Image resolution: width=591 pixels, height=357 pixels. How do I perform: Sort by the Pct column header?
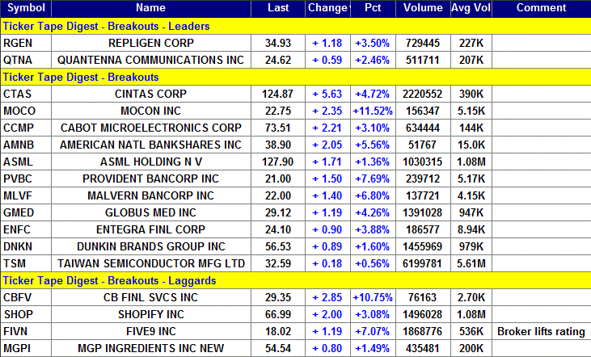373,8
